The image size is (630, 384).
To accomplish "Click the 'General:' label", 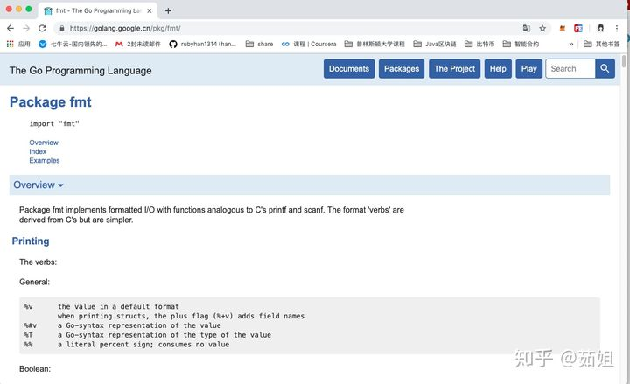I will [x=34, y=282].
